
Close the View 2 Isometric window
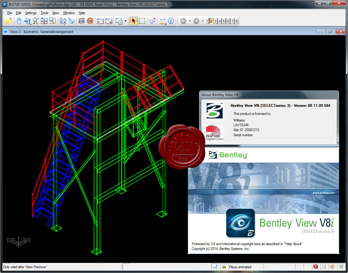[340, 32]
